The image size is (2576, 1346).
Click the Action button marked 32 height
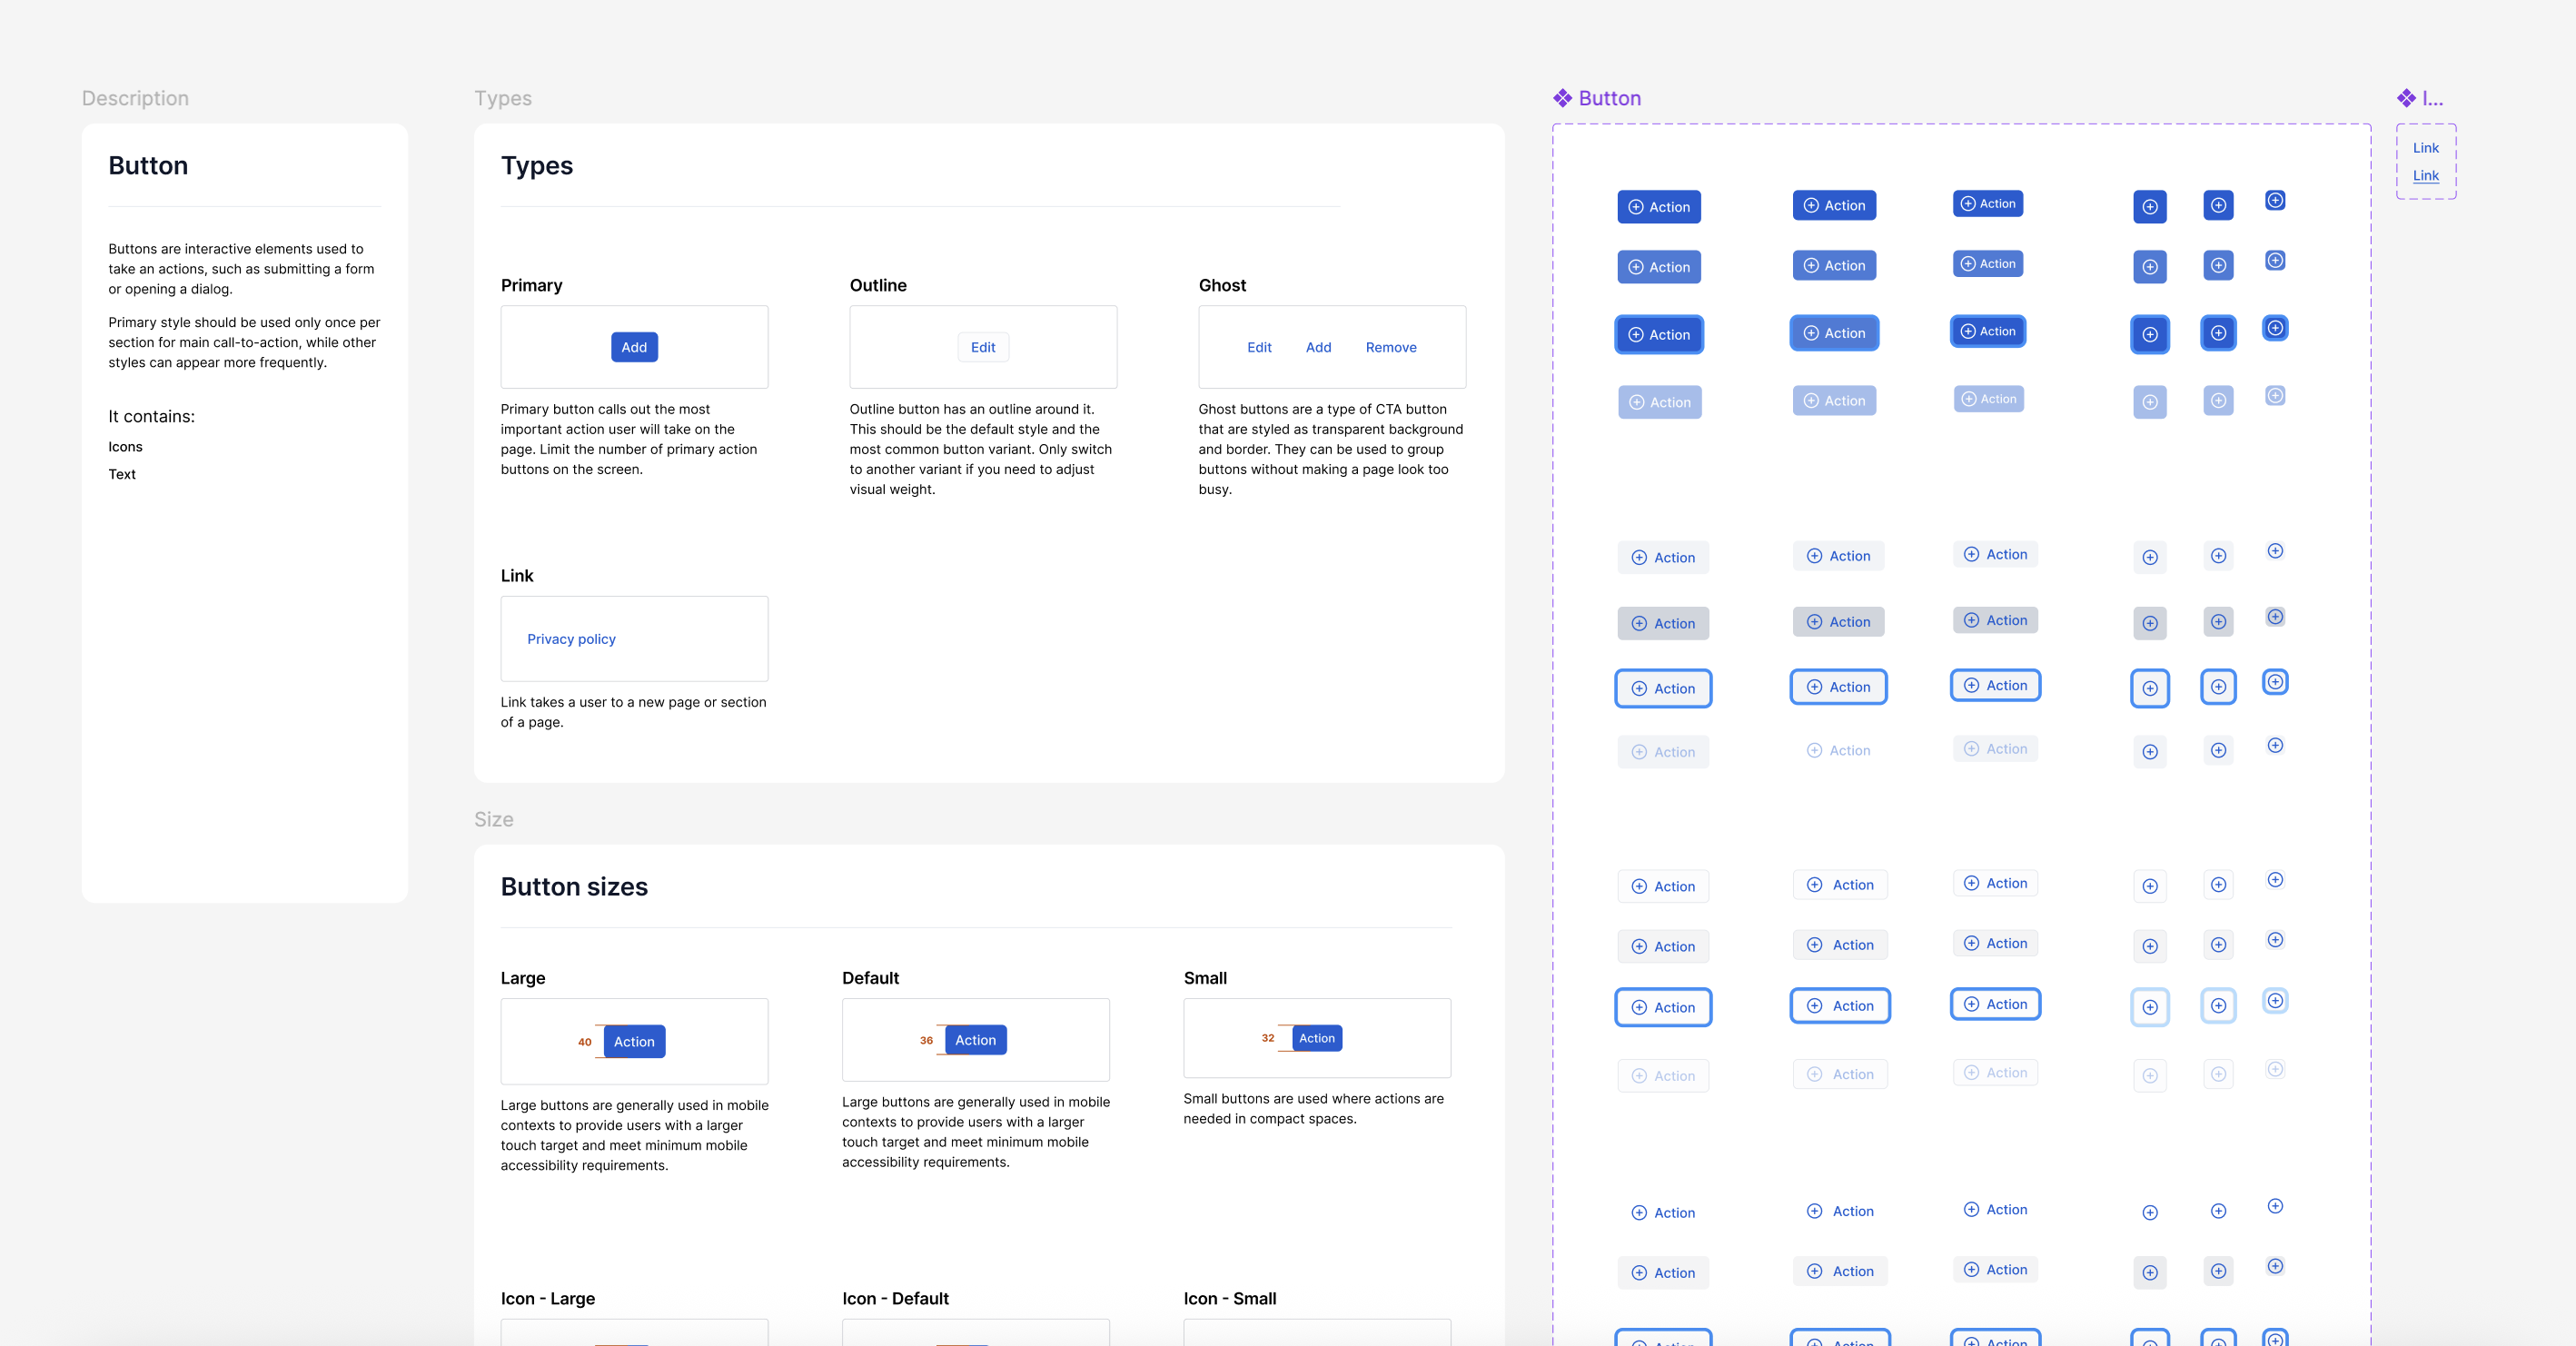tap(1316, 1038)
